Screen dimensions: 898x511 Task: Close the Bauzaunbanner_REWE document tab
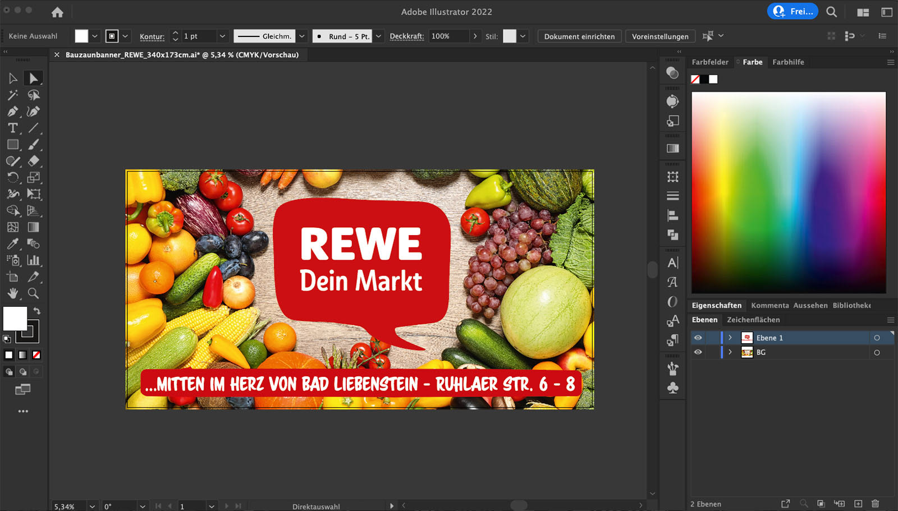click(x=57, y=55)
